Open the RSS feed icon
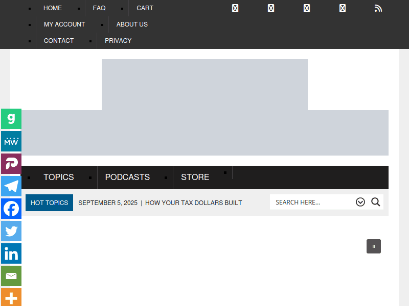This screenshot has height=306, width=409. pyautogui.click(x=378, y=8)
